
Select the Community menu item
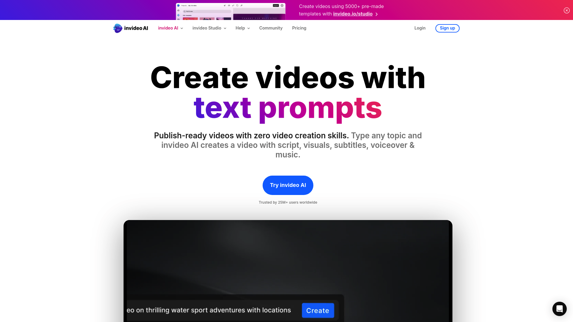[271, 28]
